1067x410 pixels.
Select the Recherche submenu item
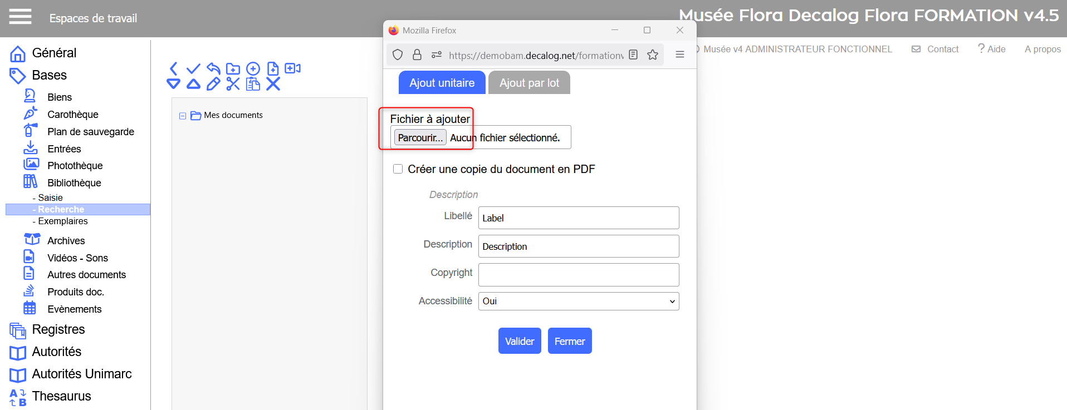click(x=78, y=209)
